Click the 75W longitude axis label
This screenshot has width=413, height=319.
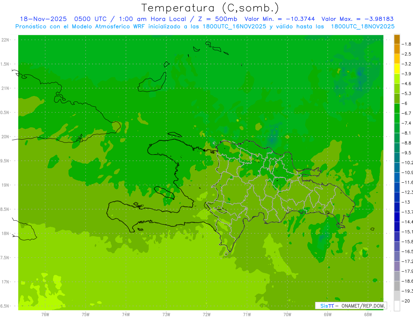pyautogui.click(x=85, y=315)
